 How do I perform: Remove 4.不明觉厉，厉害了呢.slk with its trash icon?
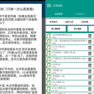click(90, 54)
